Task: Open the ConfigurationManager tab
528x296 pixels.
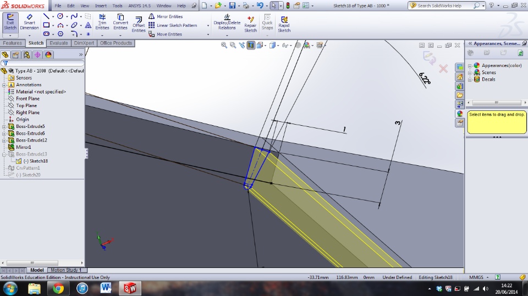Action: [26, 55]
